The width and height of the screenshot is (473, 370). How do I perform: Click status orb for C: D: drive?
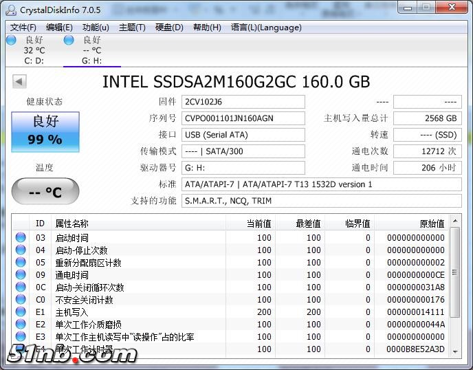[x=11, y=41]
